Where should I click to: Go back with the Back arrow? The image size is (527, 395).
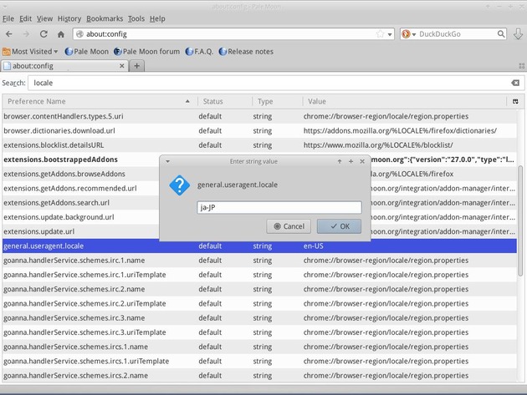click(9, 34)
